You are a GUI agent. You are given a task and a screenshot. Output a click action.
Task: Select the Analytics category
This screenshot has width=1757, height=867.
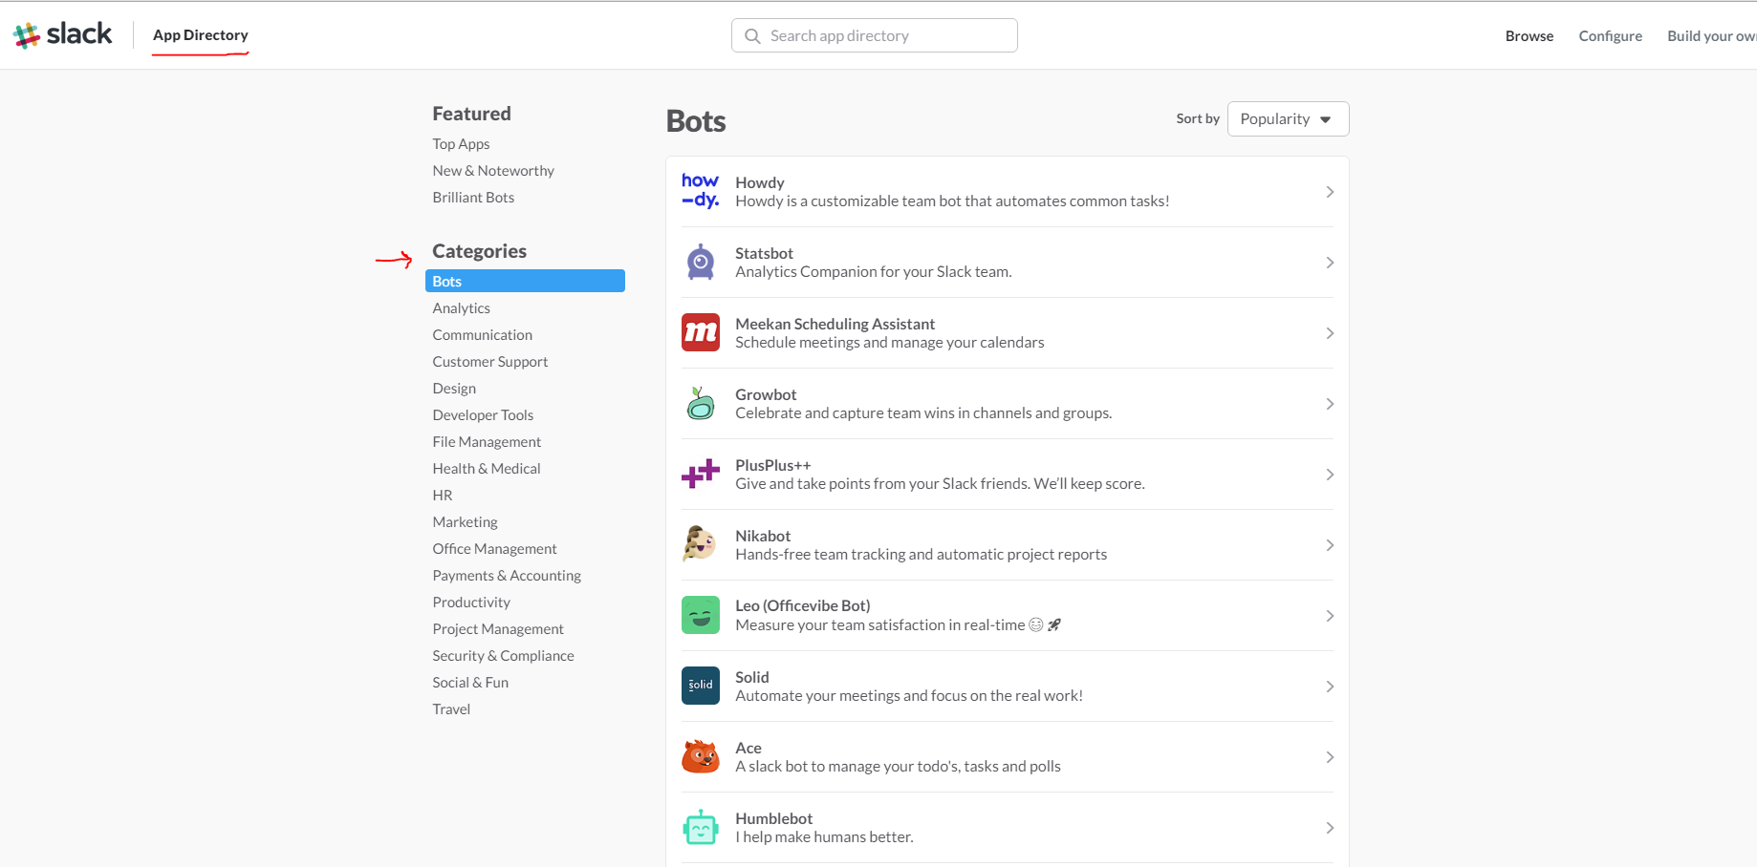(461, 308)
